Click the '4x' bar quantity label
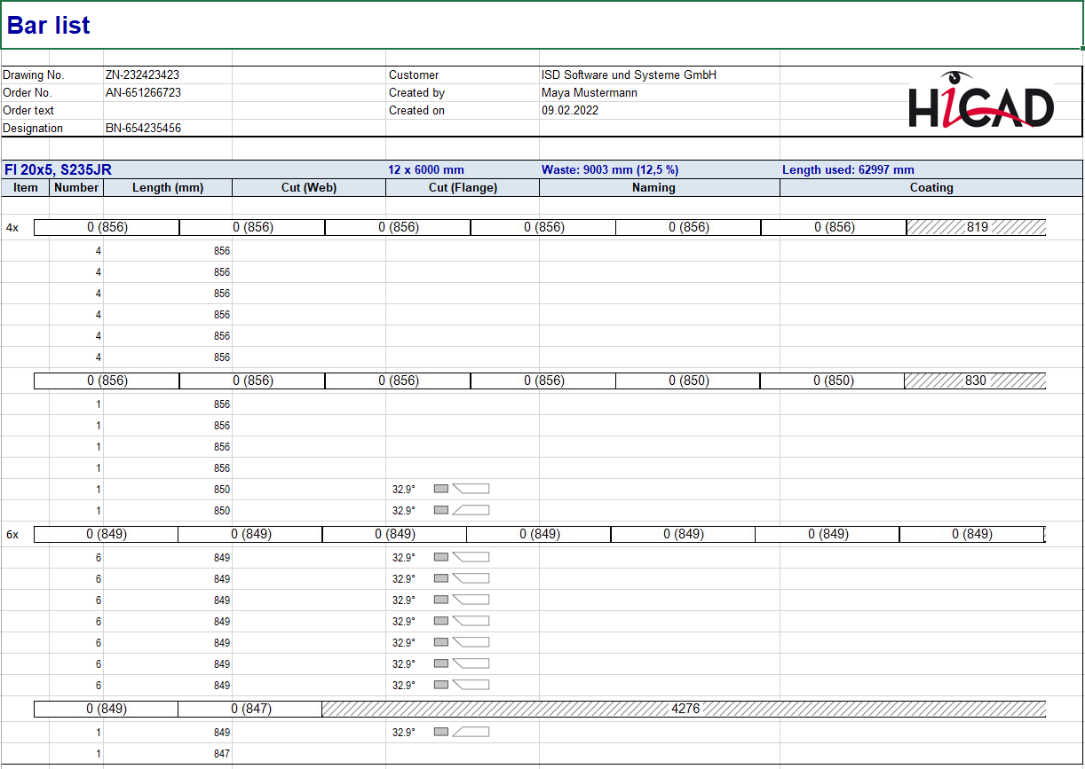The height and width of the screenshot is (769, 1085). [12, 228]
